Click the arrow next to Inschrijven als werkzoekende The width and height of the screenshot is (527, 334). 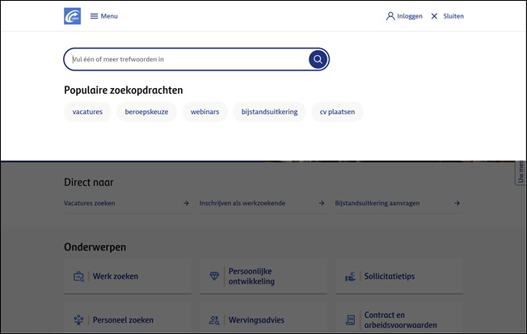[322, 203]
